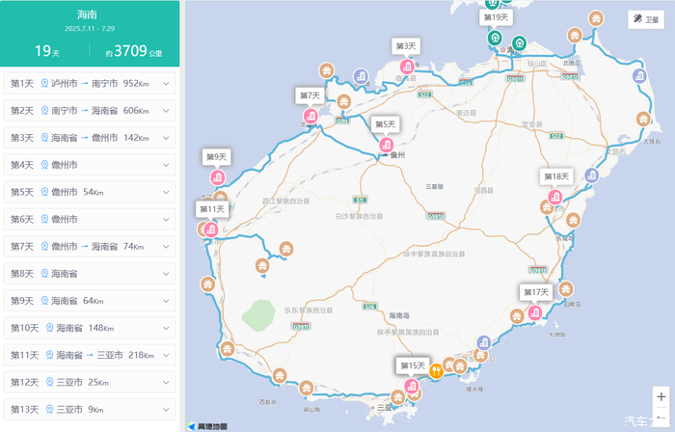Select the Day 15 (第15天) marker near Sanya
Viewport: 675px width, 432px height.
412,387
